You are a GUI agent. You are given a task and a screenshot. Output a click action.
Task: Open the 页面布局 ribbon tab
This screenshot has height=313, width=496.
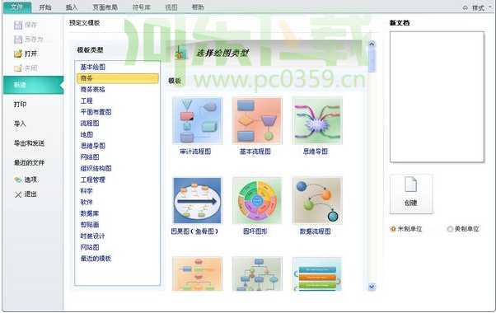coord(105,7)
